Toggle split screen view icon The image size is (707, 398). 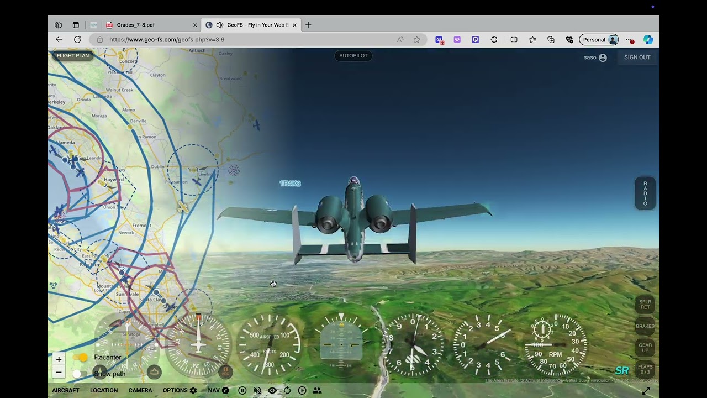click(x=514, y=40)
